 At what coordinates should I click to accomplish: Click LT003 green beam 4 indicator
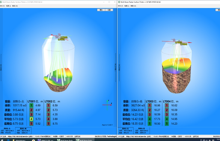[x=149, y=119]
